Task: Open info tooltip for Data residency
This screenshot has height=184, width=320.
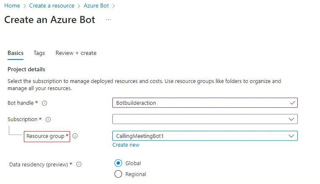Action: tap(79, 164)
